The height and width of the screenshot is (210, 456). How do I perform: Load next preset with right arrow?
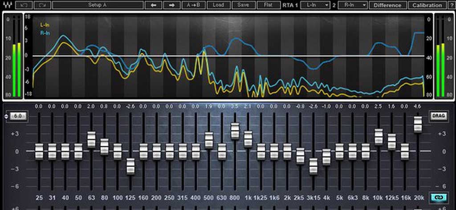[x=172, y=5]
